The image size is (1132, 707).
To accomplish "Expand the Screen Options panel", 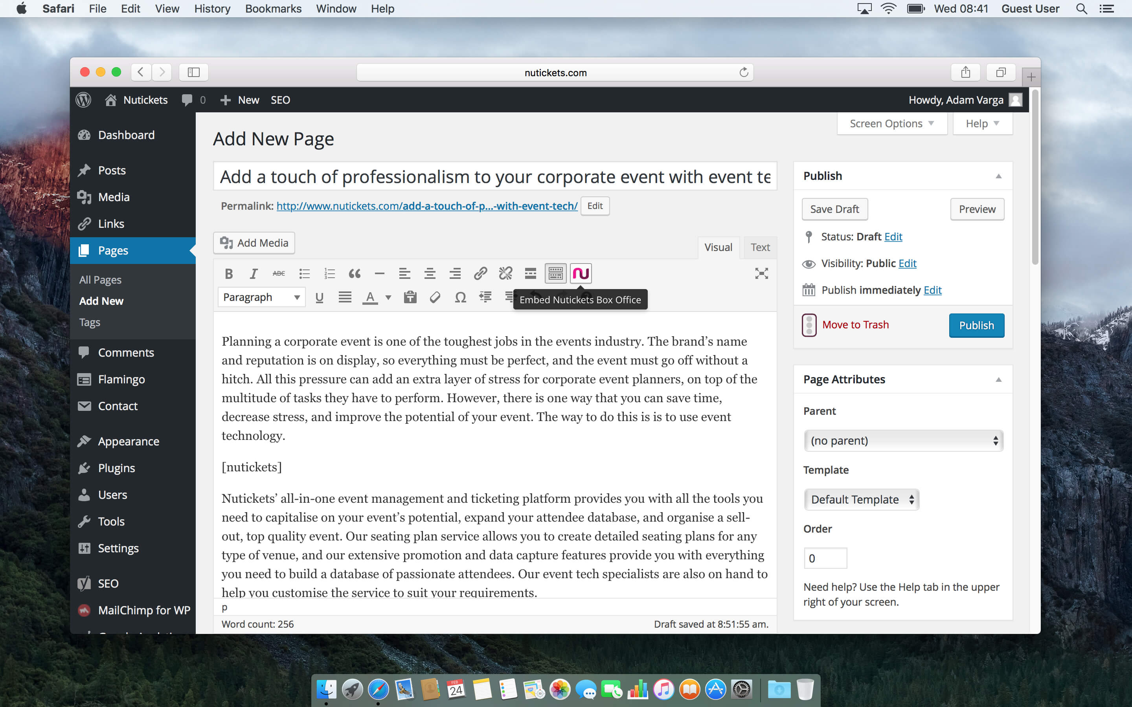I will pos(891,123).
